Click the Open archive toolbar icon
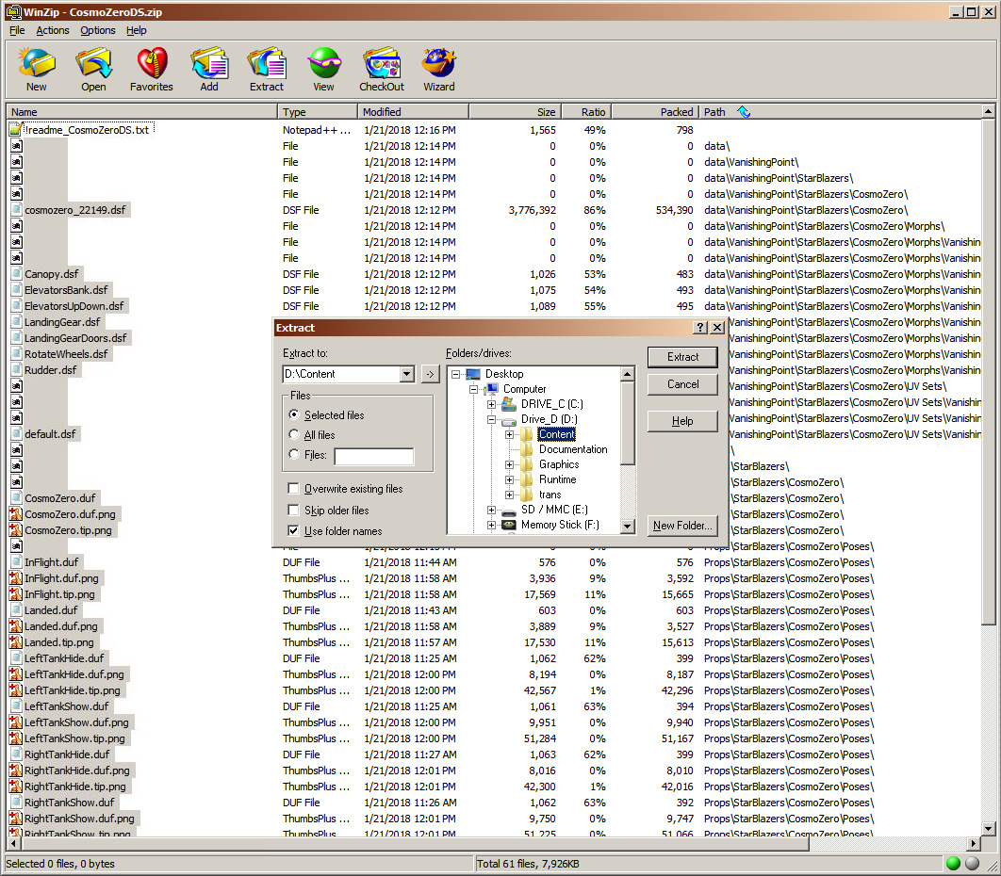1001x876 pixels. pos(93,63)
